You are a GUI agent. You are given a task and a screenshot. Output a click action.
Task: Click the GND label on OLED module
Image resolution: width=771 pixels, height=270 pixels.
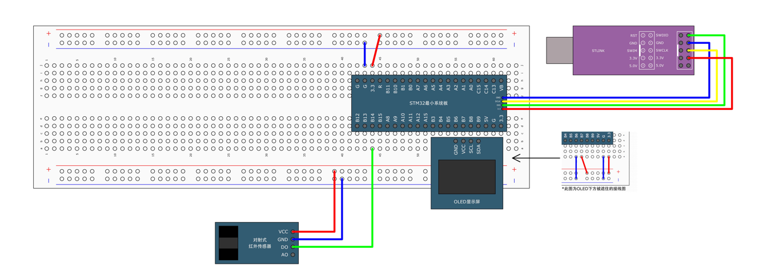[456, 149]
